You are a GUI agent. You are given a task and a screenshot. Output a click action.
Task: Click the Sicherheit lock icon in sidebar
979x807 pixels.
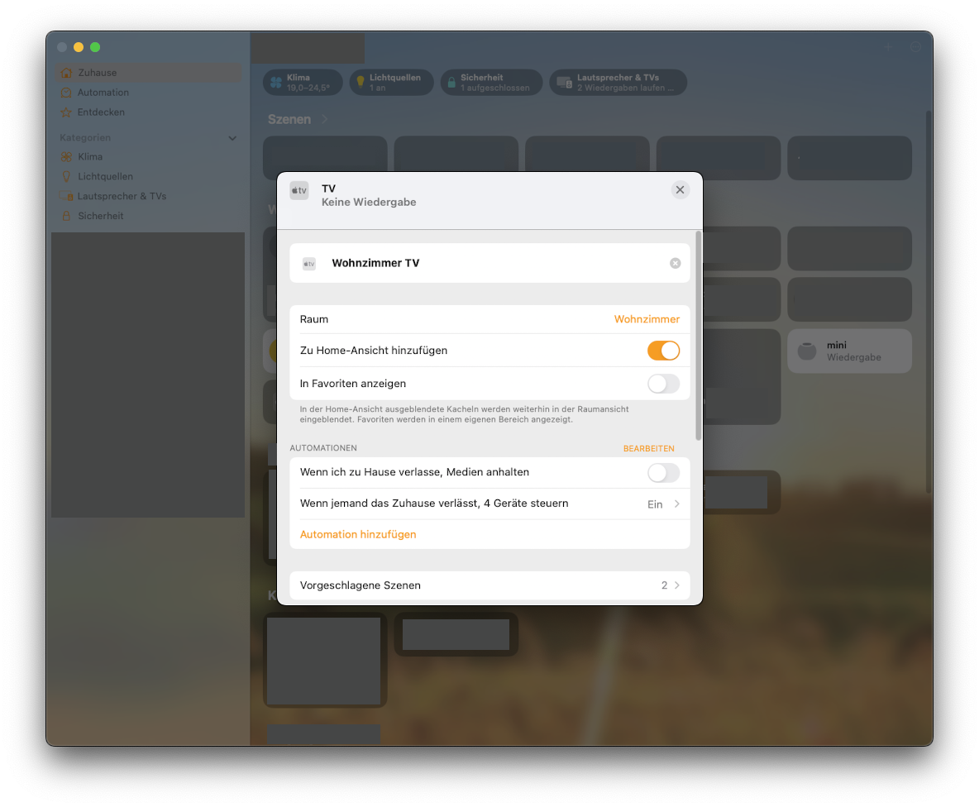coord(66,216)
